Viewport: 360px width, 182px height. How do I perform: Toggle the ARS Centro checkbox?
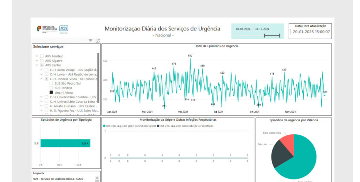tap(42, 65)
